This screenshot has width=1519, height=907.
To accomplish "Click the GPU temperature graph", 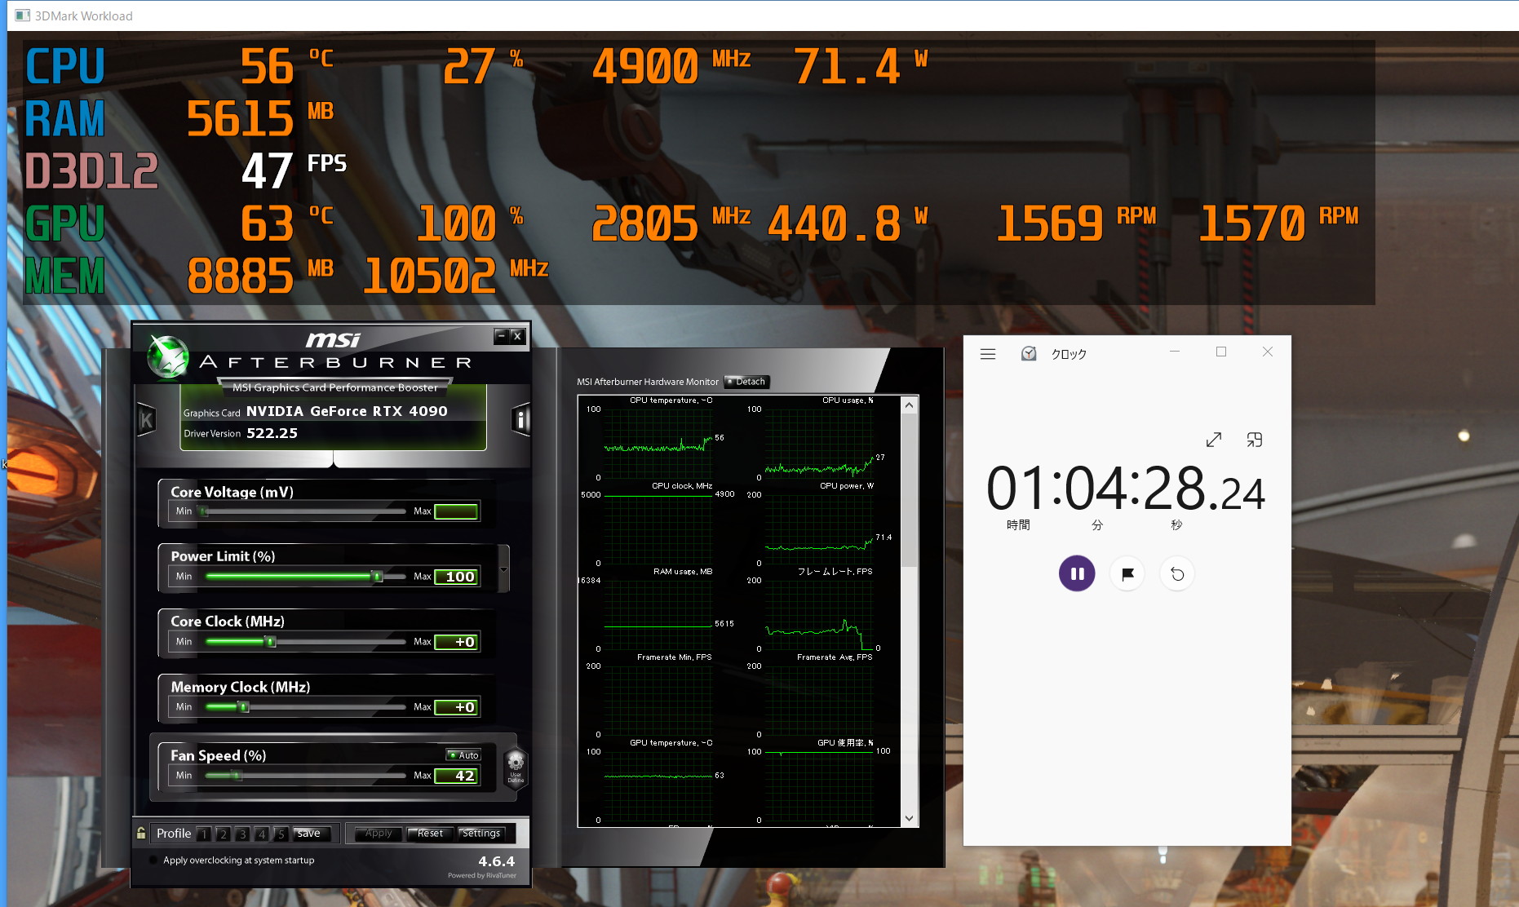I will click(658, 785).
